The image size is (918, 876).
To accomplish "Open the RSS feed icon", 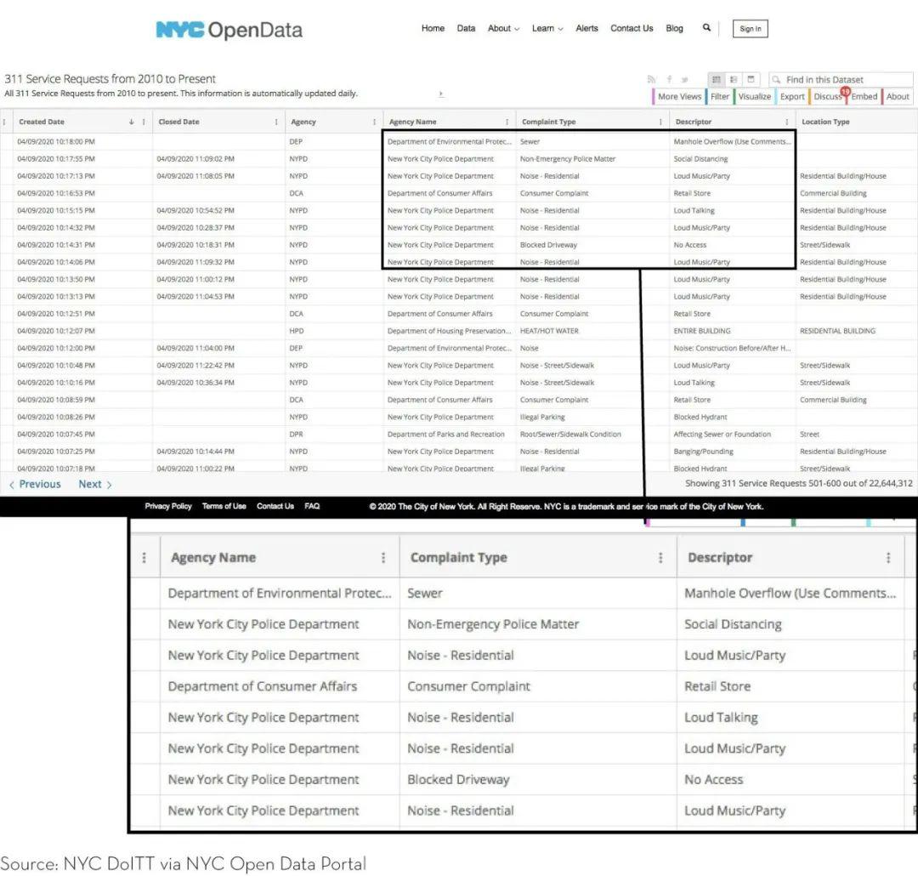I will tap(652, 79).
